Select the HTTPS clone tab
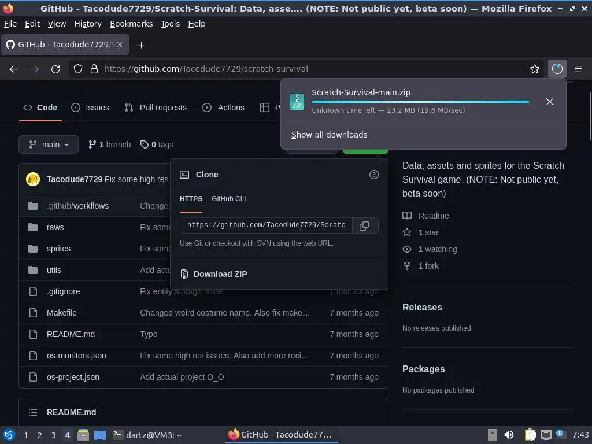Image resolution: width=592 pixels, height=444 pixels. 191,199
